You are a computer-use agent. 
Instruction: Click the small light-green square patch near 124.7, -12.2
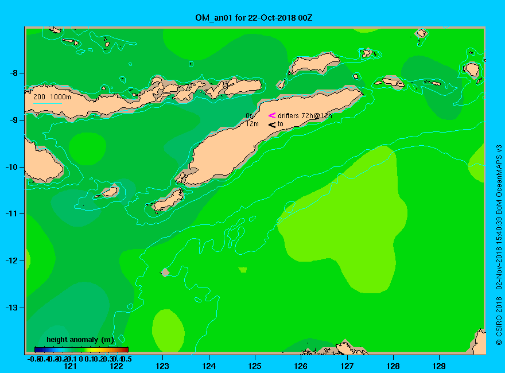coord(243,270)
